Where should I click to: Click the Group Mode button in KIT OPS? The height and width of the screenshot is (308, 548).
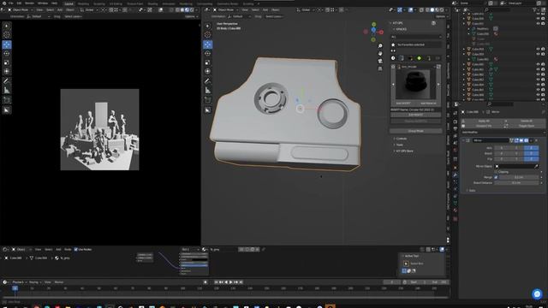(416, 131)
